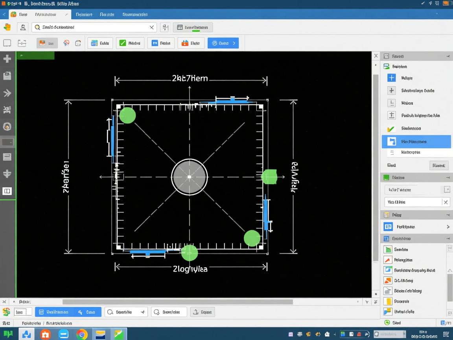
Task: Click the plus icon atop the left sidebar
Action: point(7,59)
